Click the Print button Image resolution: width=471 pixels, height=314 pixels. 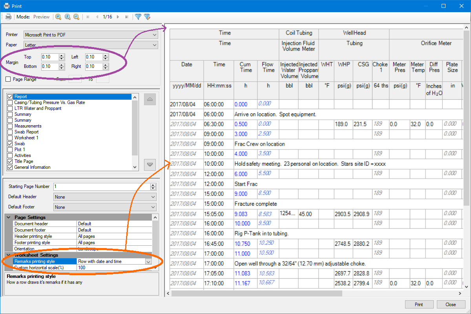(x=419, y=305)
